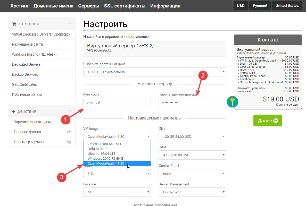Click the USD currency button
Screen dimensions: 306x206
click(x=241, y=6)
